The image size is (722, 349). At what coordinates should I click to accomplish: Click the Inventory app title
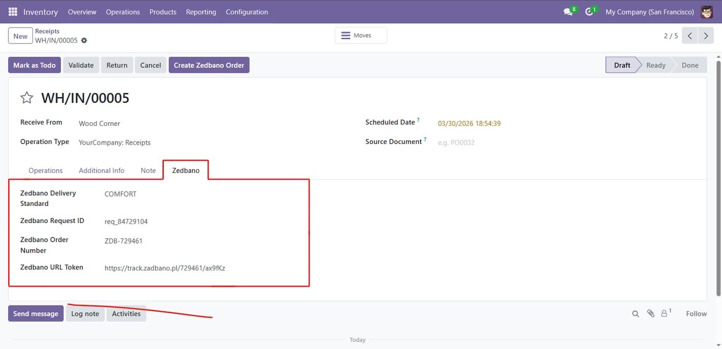coord(40,11)
